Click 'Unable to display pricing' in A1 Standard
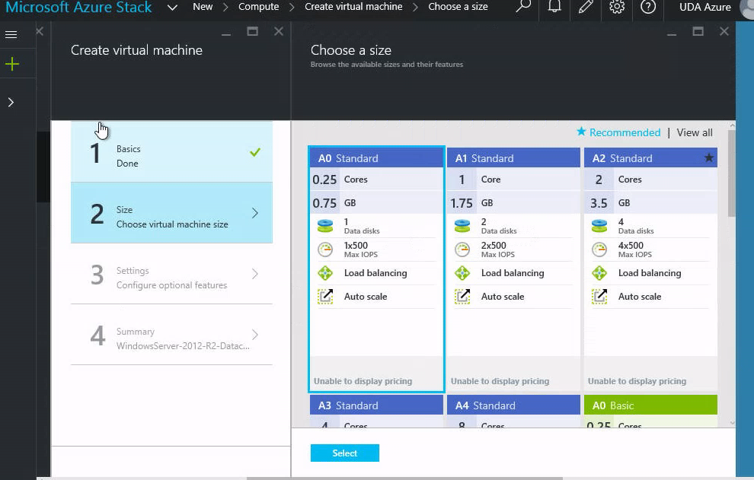 pos(500,381)
